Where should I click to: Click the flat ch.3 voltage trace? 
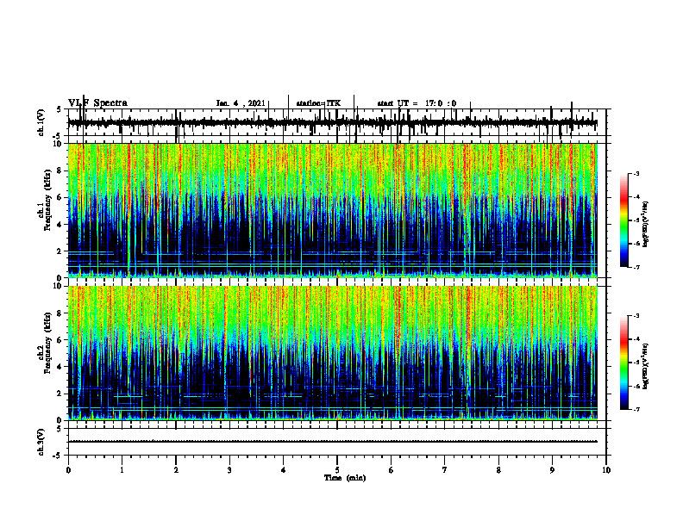coord(332,442)
